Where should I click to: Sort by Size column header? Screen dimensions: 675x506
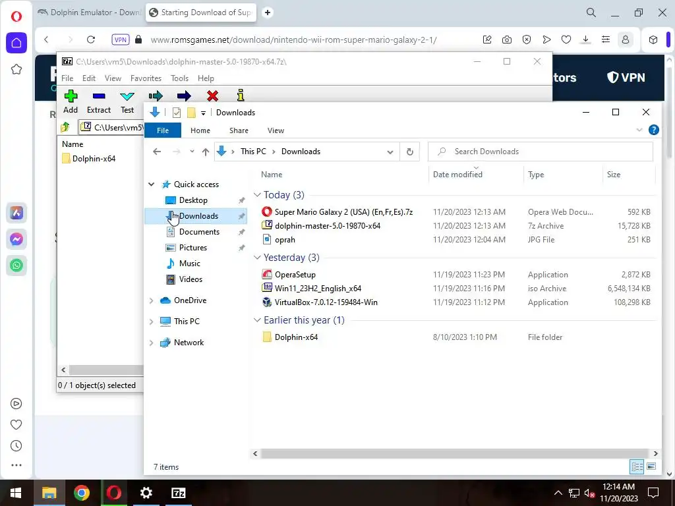(x=614, y=174)
